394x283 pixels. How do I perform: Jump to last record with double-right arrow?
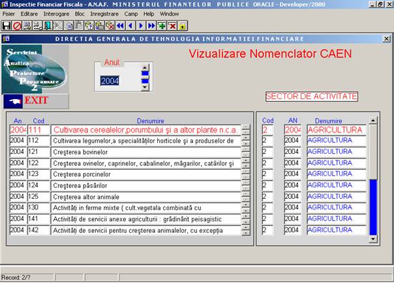151,25
